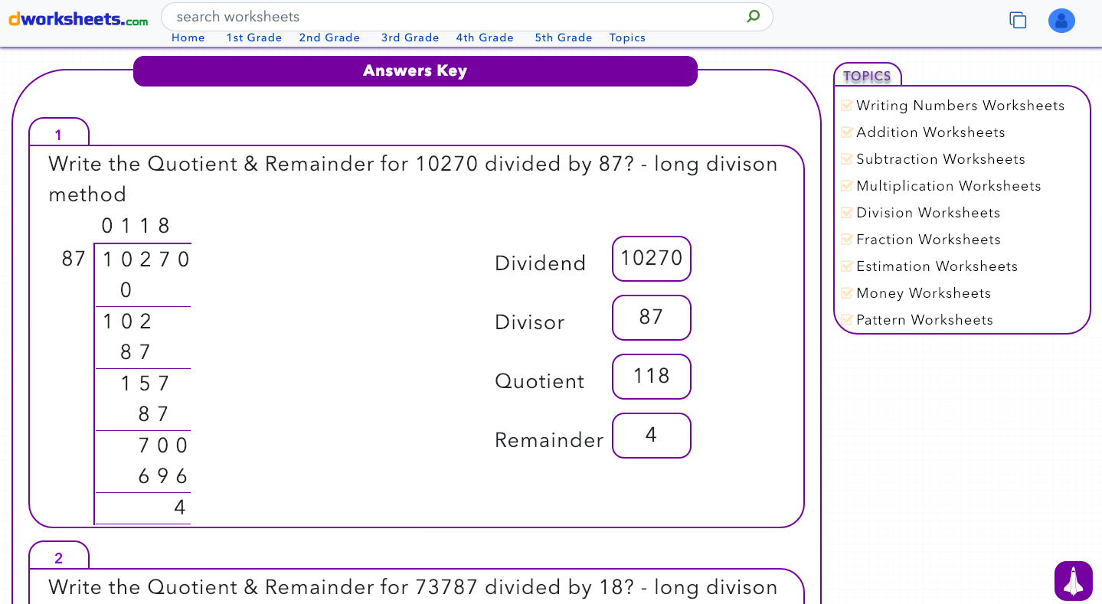Click the copy pages icon near profile
1102x604 pixels.
pos(1018,20)
